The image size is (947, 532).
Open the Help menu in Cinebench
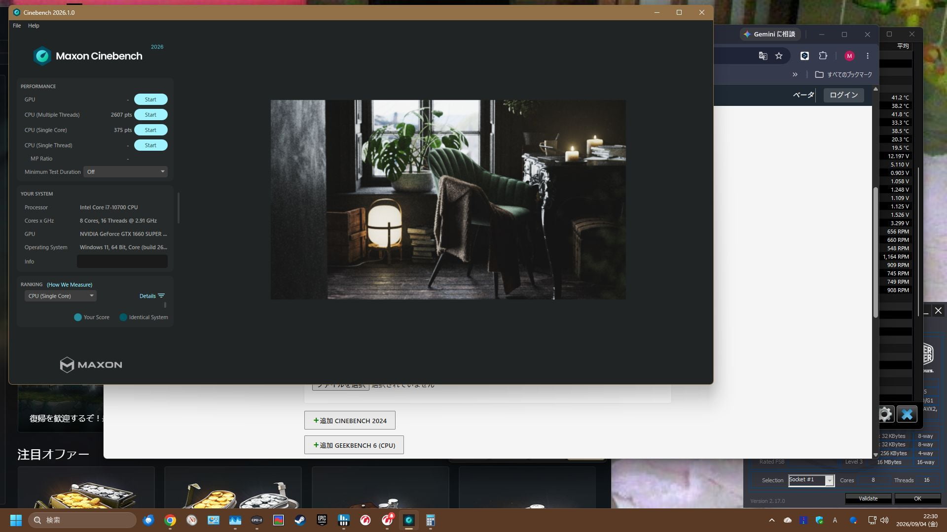click(34, 26)
